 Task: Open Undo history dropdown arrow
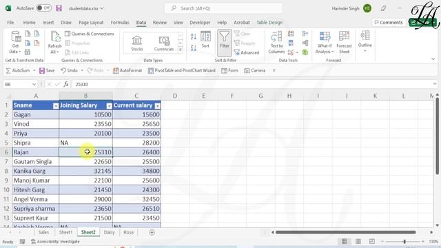(x=82, y=70)
